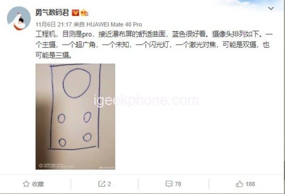Click the comment bubble icon

[x=169, y=184]
